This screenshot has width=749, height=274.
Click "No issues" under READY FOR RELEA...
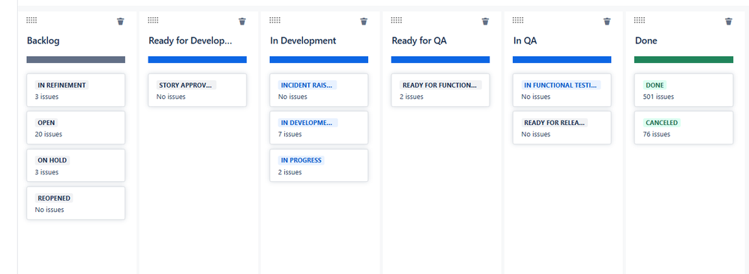coord(535,134)
